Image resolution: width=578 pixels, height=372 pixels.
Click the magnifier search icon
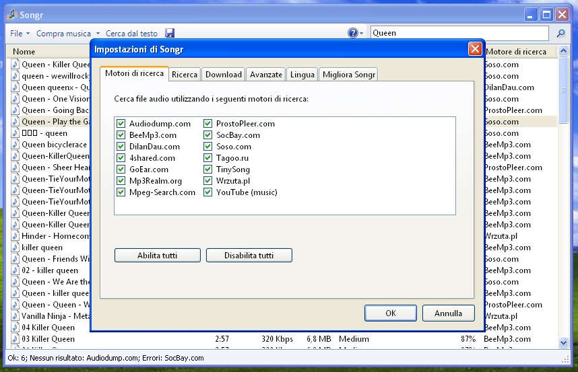560,33
